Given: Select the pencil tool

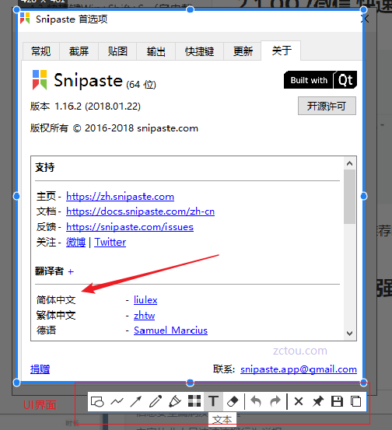Looking at the screenshot, I should coord(156,402).
